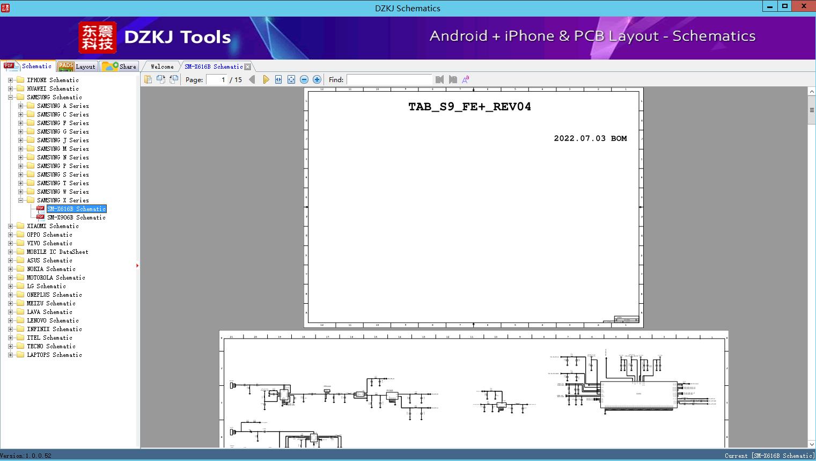Select ASUS Schematic in tree
The height and width of the screenshot is (461, 816).
[x=49, y=260]
